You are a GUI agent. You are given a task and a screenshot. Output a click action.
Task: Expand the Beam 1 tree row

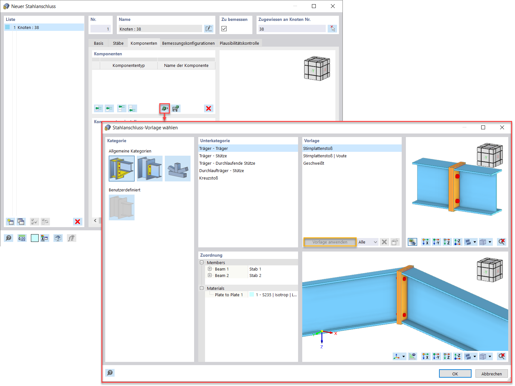coord(210,269)
